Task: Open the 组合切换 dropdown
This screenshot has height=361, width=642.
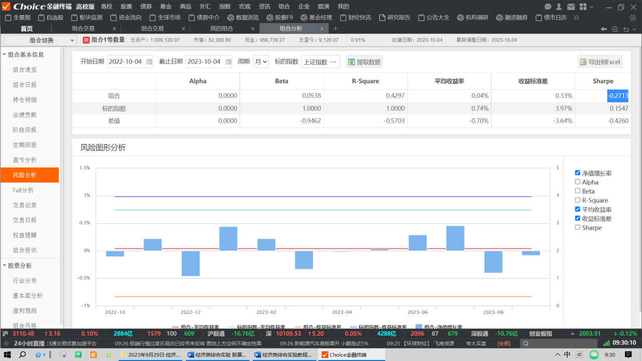Action: 40,40
